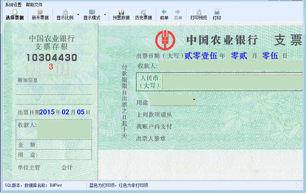Click the 人民币大写 amount field
Viewport: 306px width, 194px height.
pyautogui.click(x=233, y=82)
